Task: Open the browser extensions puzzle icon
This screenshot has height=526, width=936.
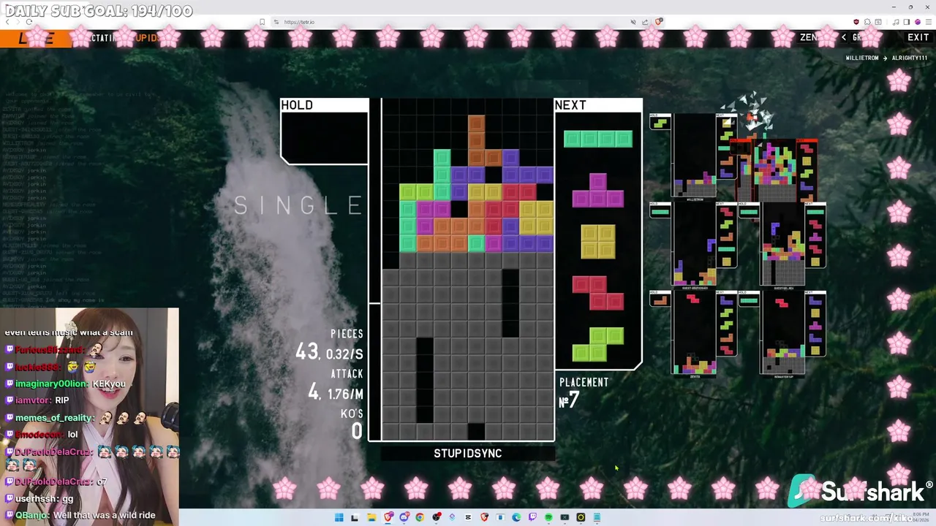Action: tap(867, 22)
